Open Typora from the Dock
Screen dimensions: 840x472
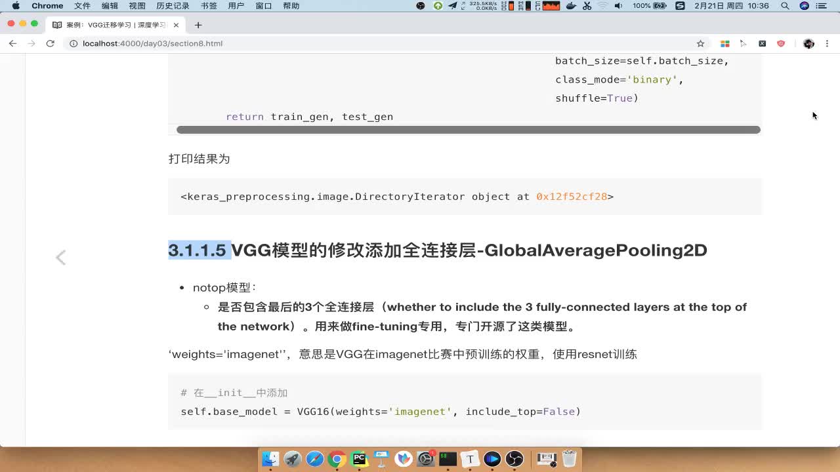(x=470, y=459)
